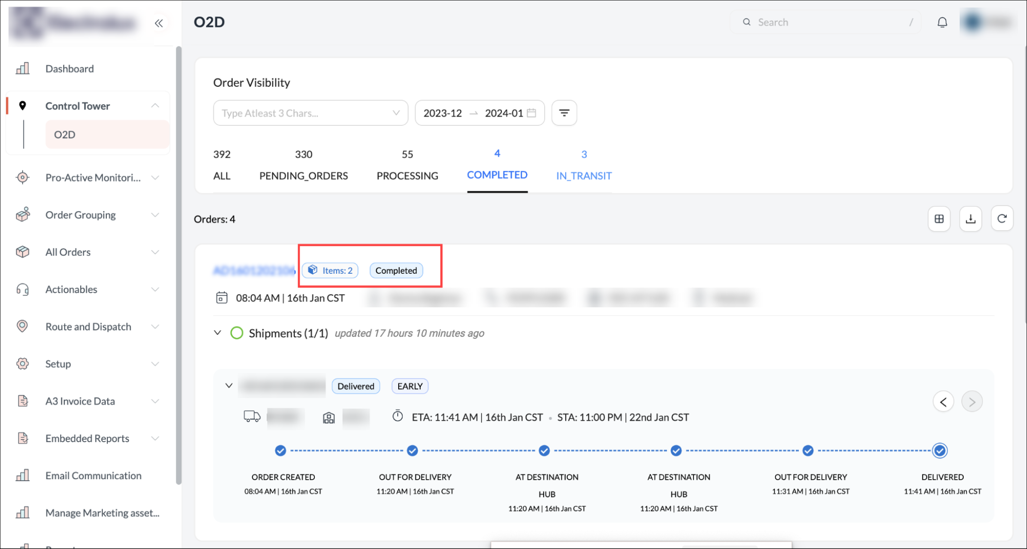
Task: Click the Pro-Active Monitoring target icon
Action: point(23,178)
